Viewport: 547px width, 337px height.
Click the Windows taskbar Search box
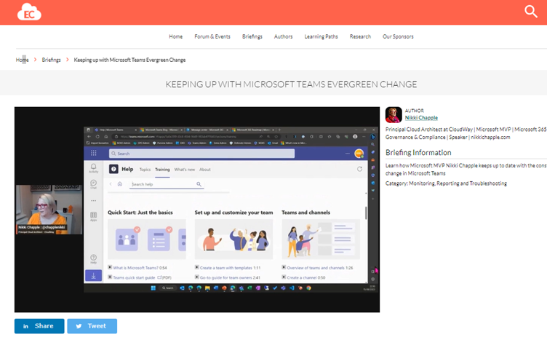pos(167,288)
